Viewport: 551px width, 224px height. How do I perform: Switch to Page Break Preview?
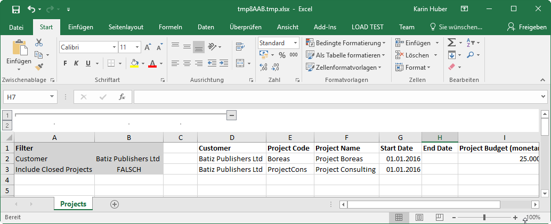(439, 217)
